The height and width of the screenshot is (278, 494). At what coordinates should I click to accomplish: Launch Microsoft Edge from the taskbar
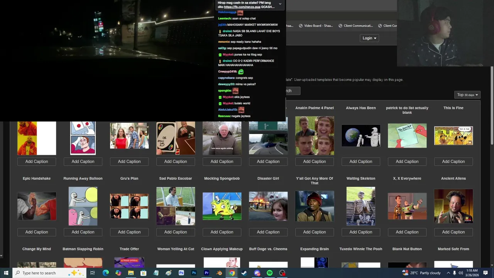tap(105, 273)
